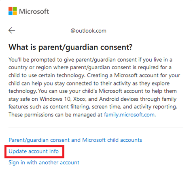Go back using the left arrow

pos(12,30)
